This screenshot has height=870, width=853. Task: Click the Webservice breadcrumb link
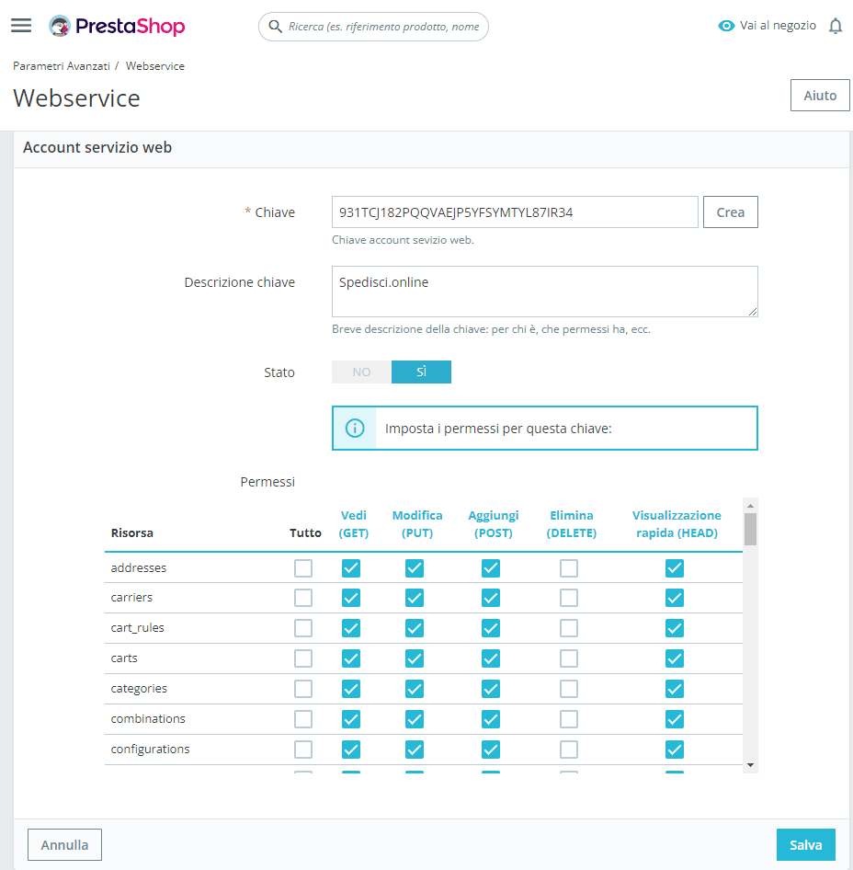[154, 65]
